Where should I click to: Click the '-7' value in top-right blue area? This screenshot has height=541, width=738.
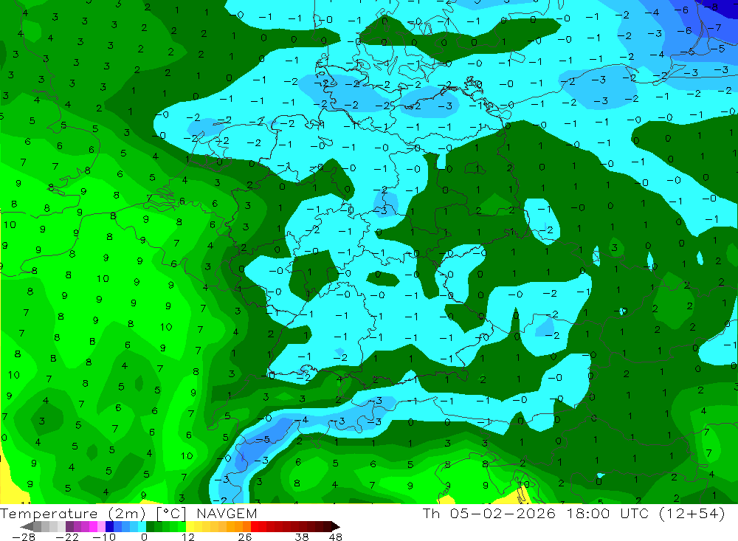(715, 28)
